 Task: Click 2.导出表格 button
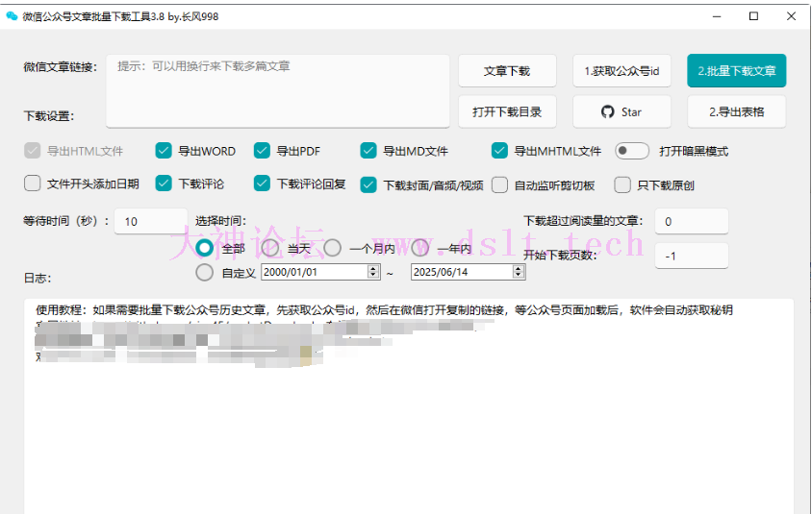coord(736,111)
